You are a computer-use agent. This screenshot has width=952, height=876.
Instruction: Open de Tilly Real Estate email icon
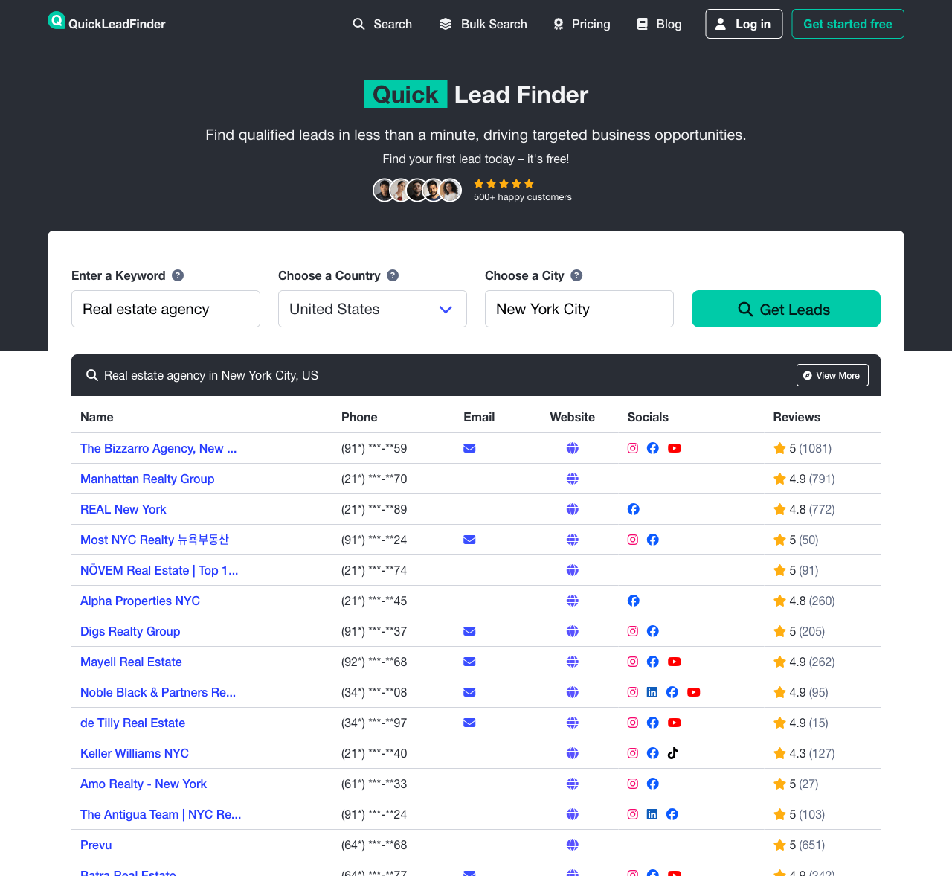469,723
